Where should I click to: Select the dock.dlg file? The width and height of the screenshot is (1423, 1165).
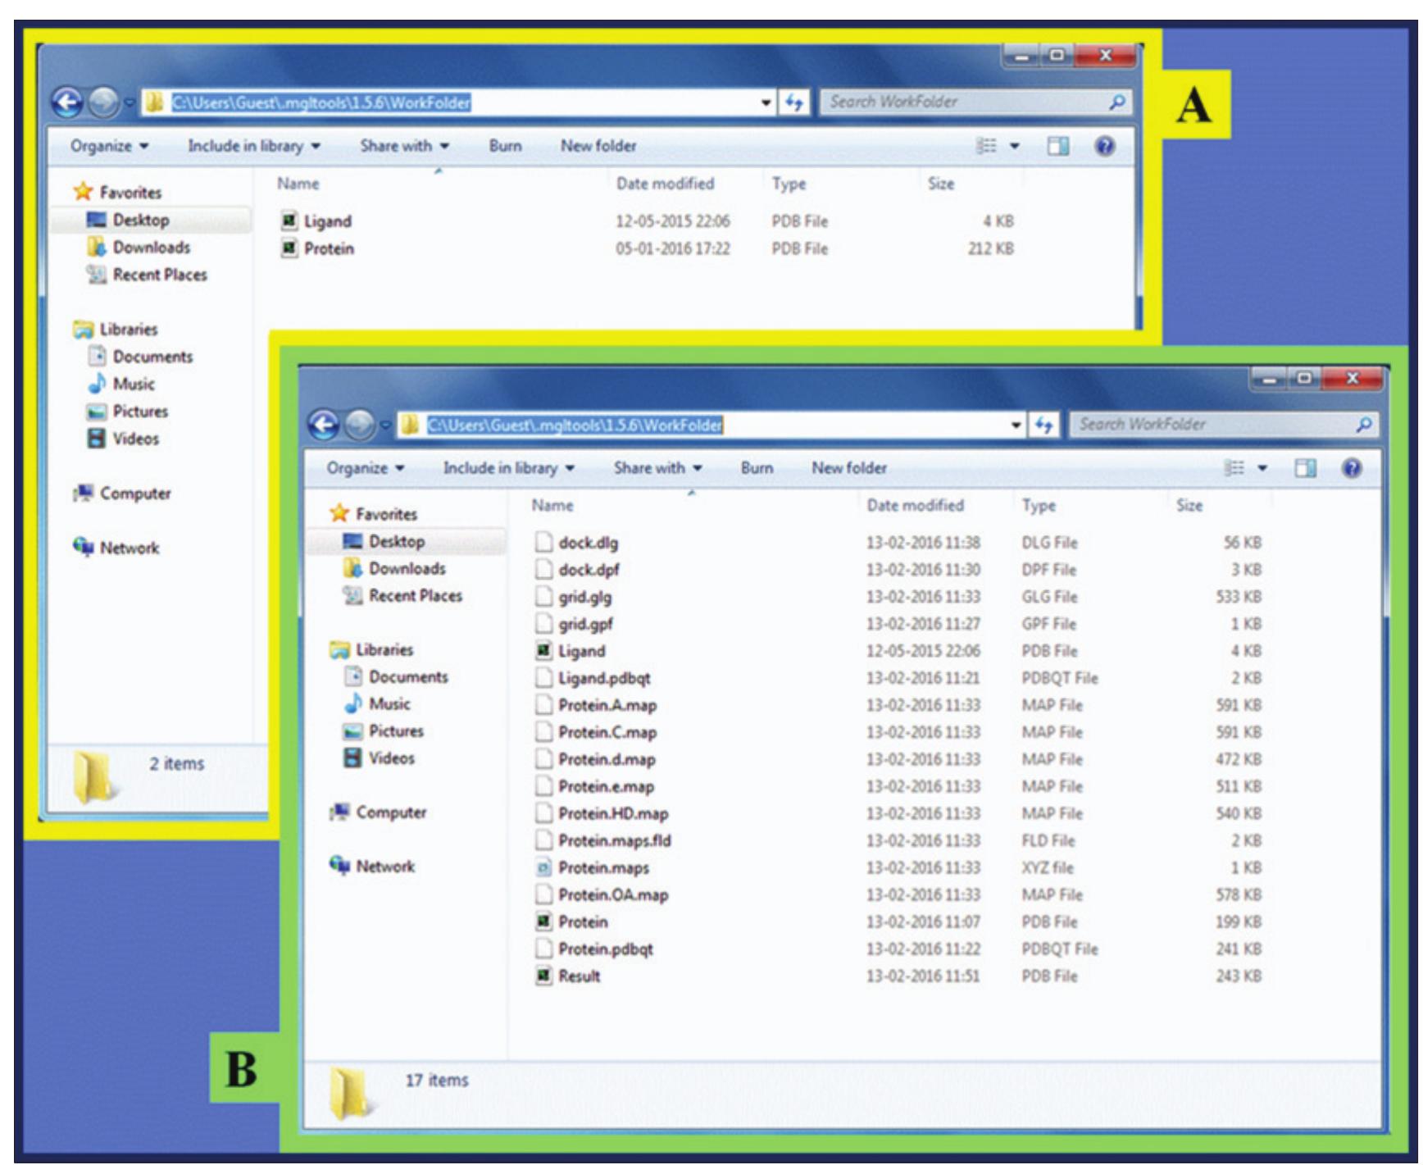(588, 543)
